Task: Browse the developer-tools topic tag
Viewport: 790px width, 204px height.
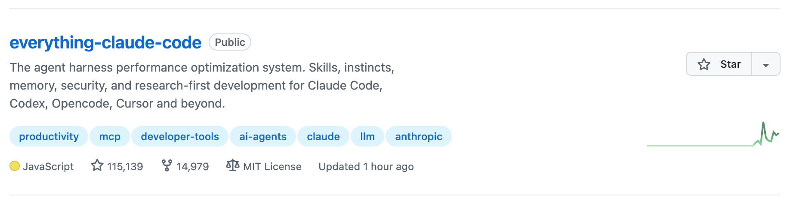Action: [x=180, y=137]
